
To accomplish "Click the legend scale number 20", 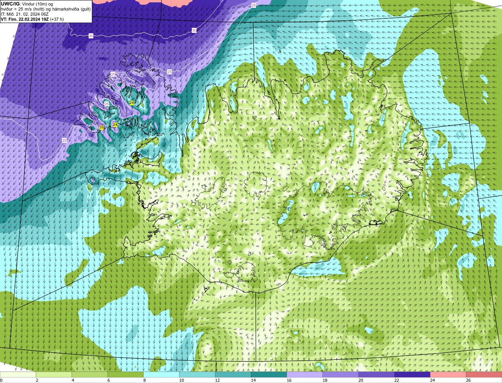I will pos(361,380).
